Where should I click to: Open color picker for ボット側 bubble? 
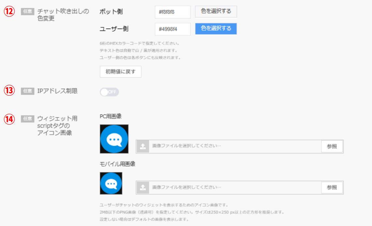216,11
